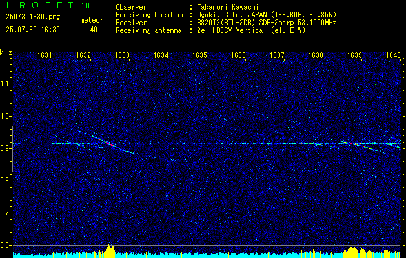Image resolution: width=406 pixels, height=258 pixels.
Task: Click the Receiver label
Action: [x=131, y=23]
